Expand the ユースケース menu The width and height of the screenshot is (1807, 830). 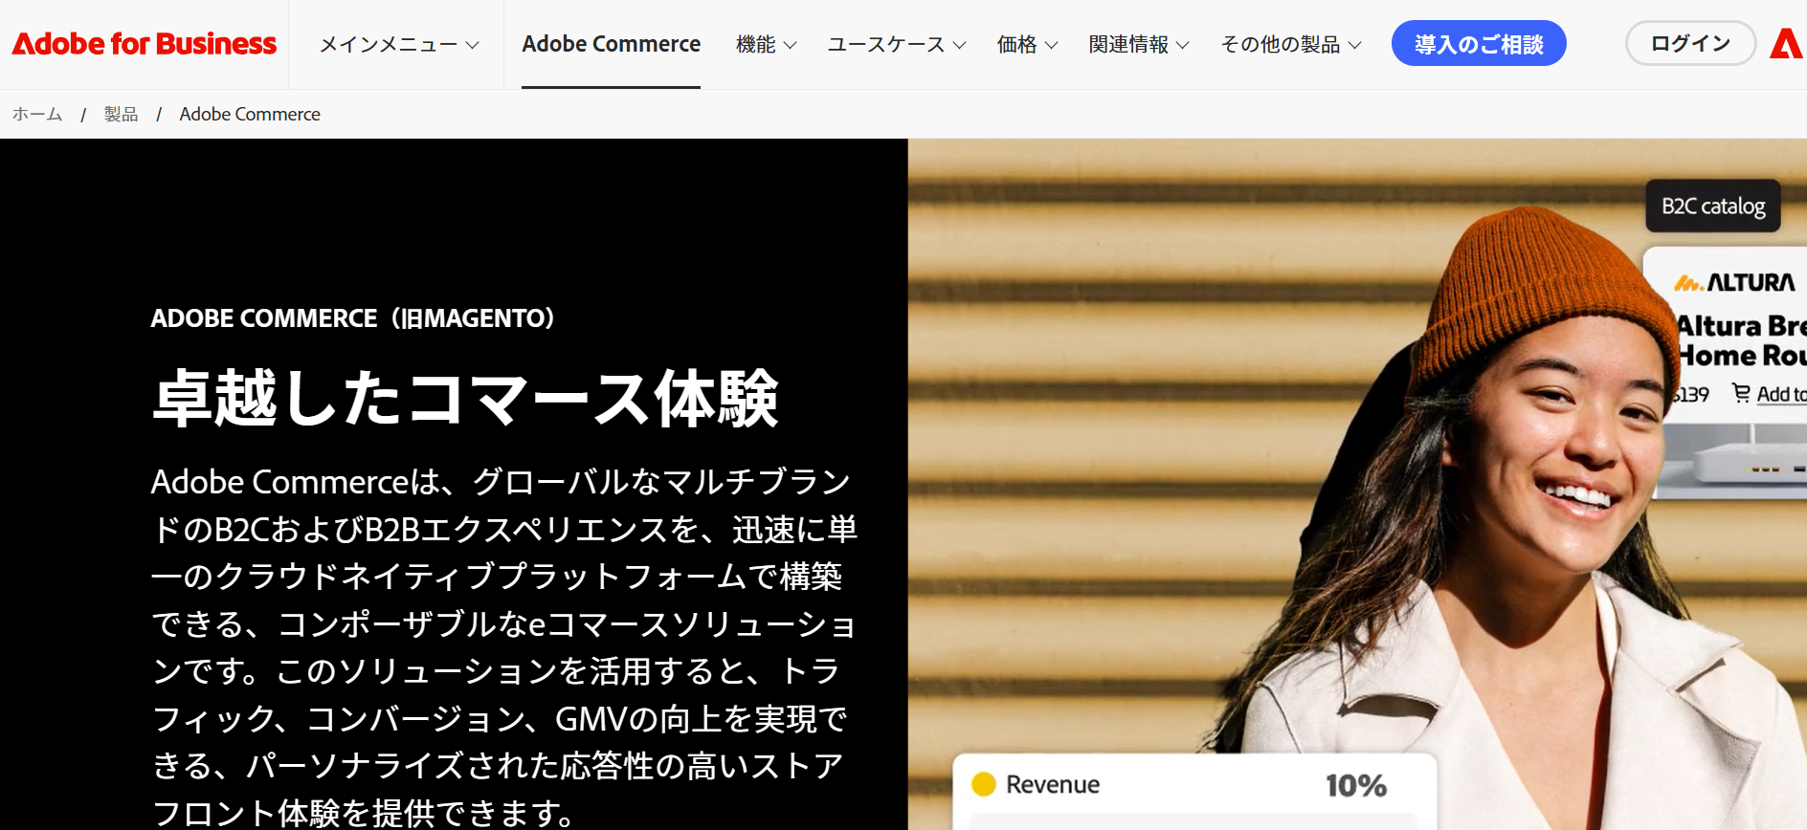tap(897, 45)
